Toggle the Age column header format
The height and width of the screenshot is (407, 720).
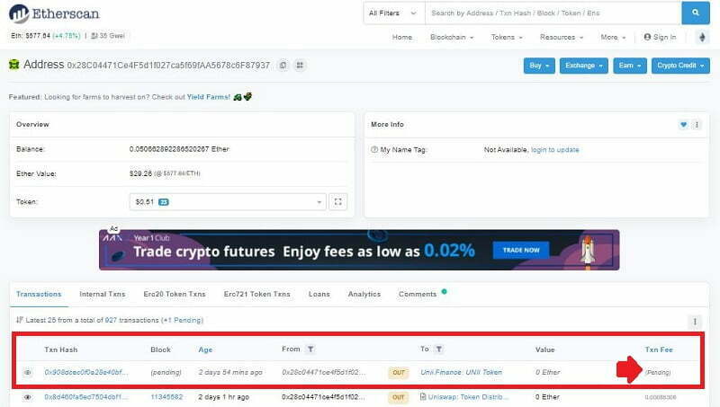pos(205,349)
